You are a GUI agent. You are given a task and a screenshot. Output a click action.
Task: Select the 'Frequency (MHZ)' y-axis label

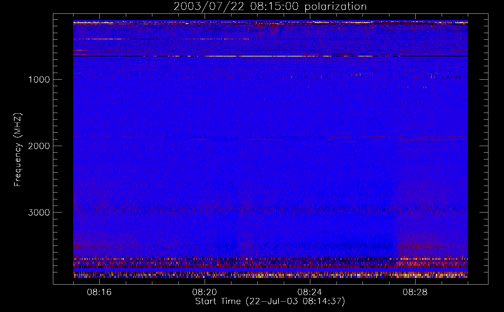tap(18, 150)
